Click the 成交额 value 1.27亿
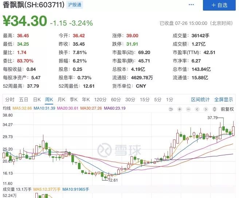Image resolution: width=239 pixels, height=198 pixels. click(x=199, y=44)
